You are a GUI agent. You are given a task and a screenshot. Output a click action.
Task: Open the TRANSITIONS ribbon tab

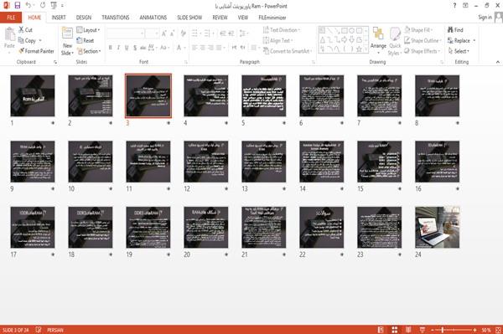point(116,18)
